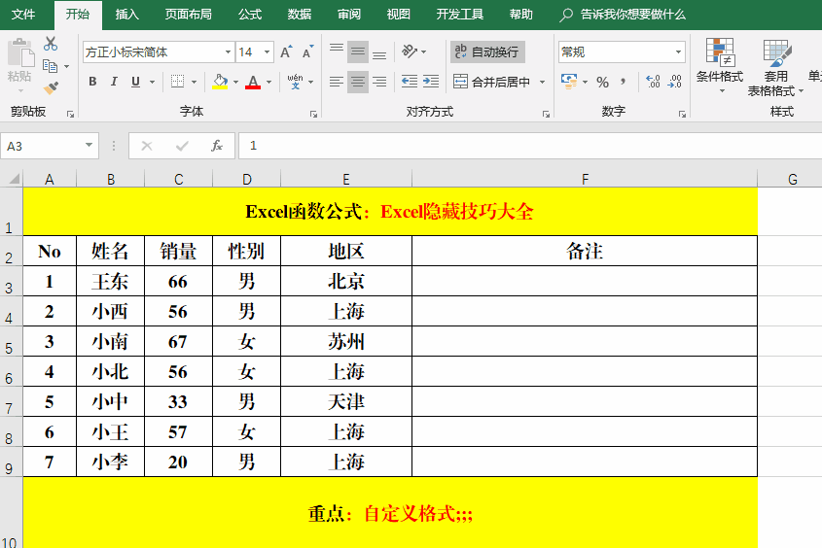Click the Increase Indent icon
This screenshot has width=822, height=548.
point(431,82)
